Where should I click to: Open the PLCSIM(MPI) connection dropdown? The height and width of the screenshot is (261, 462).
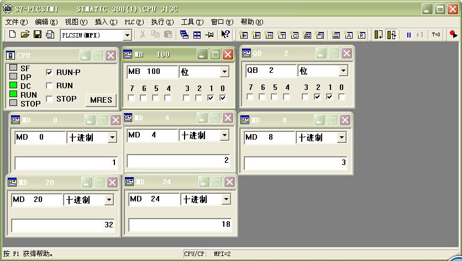[x=127, y=35]
